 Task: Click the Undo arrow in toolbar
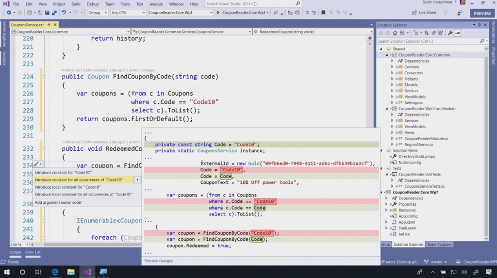pos(64,13)
